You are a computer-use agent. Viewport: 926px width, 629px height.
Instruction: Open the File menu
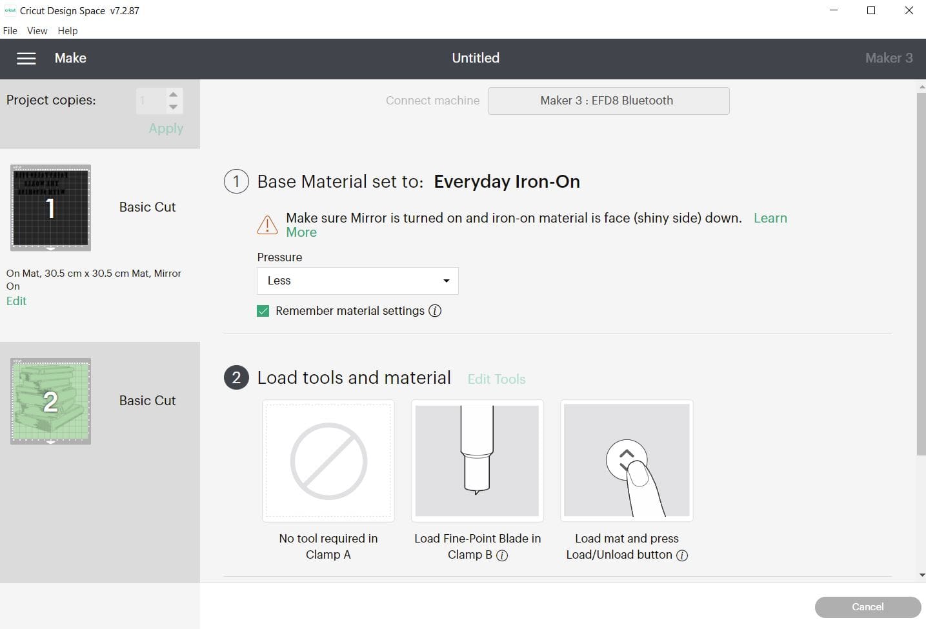[10, 30]
